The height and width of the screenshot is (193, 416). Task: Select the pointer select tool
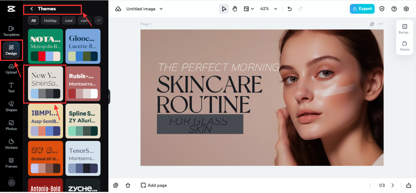click(x=224, y=9)
